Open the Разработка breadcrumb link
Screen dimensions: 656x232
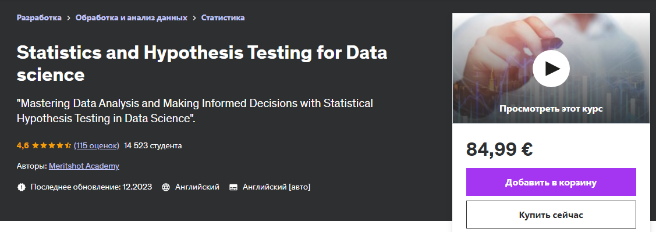point(39,17)
